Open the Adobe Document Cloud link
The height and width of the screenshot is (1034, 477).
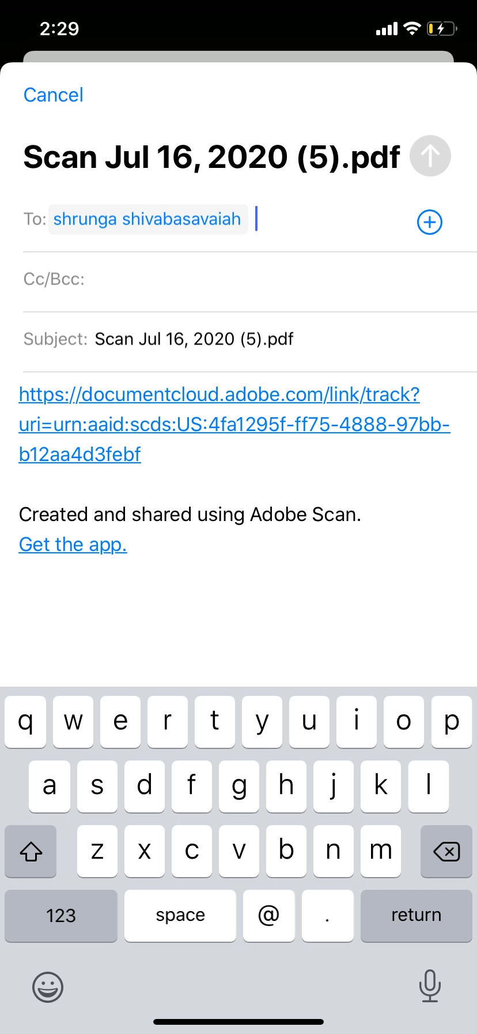tap(219, 424)
